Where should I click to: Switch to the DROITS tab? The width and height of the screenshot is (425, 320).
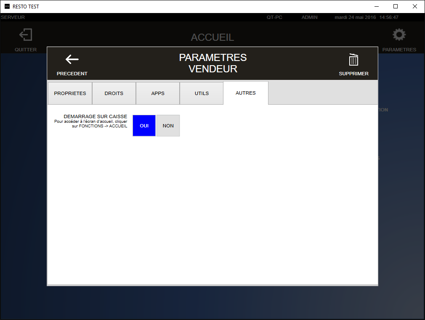[x=114, y=93]
